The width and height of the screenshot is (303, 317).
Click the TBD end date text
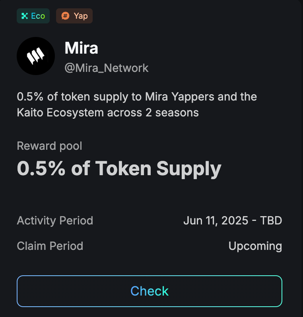[x=271, y=220]
